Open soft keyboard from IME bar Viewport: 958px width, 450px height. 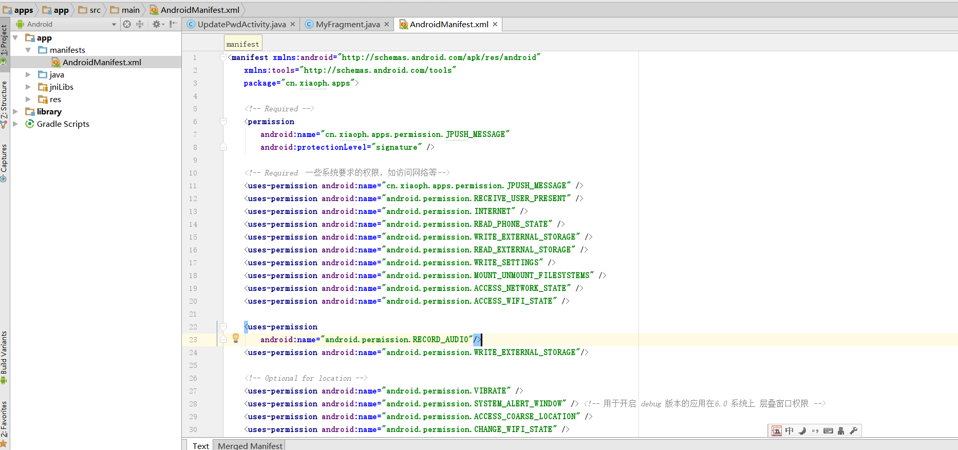[x=828, y=431]
